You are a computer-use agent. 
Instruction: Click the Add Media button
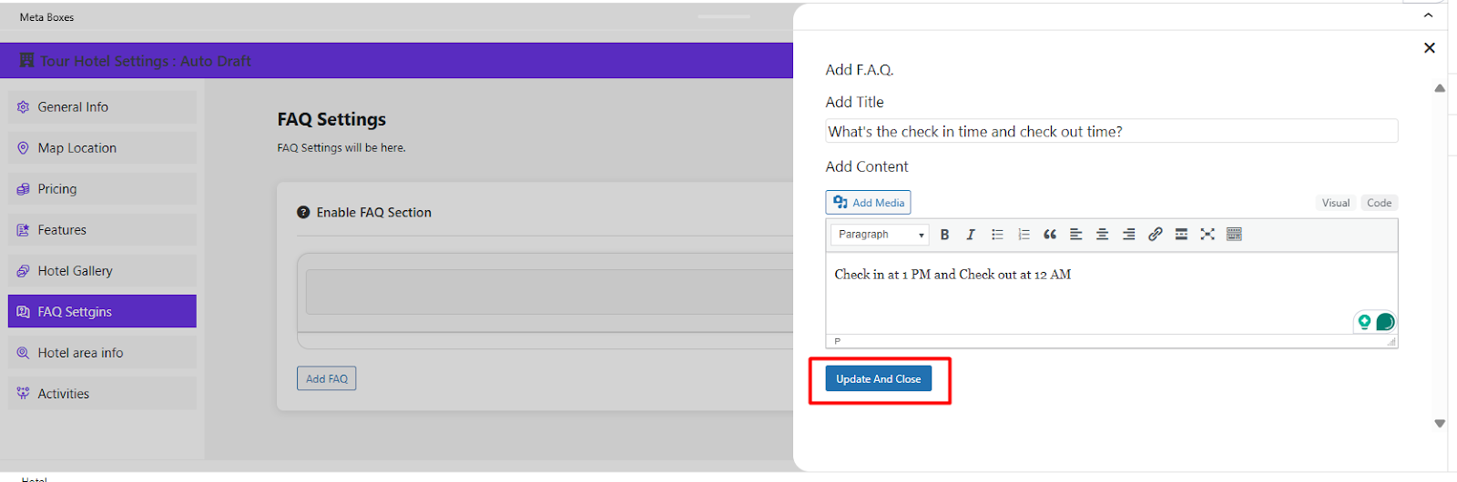coord(868,203)
